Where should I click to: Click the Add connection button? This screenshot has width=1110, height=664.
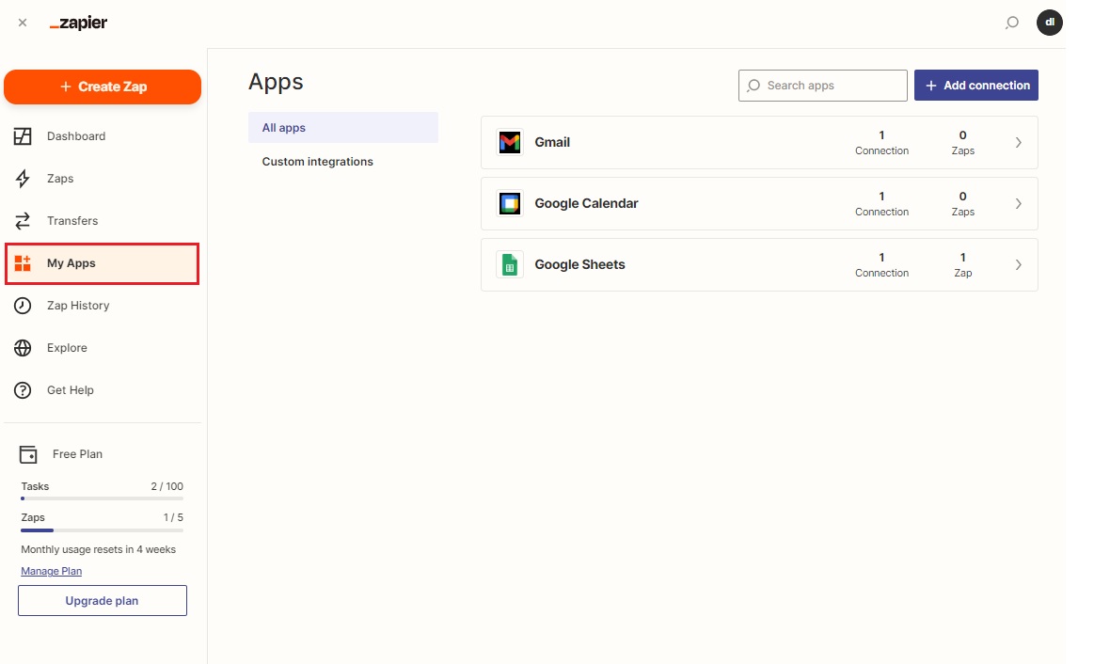tap(975, 86)
